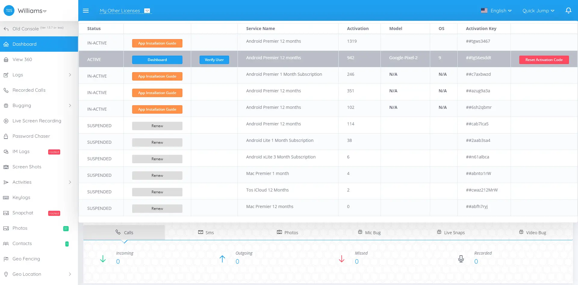
Task: Open Live Screen Recording
Action: click(x=36, y=121)
